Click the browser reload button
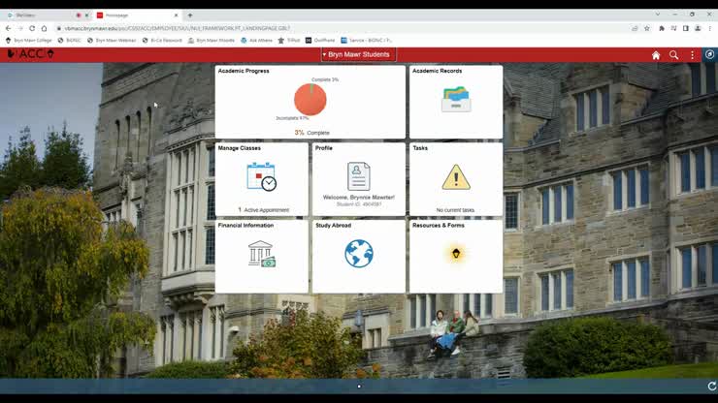 click(x=31, y=28)
